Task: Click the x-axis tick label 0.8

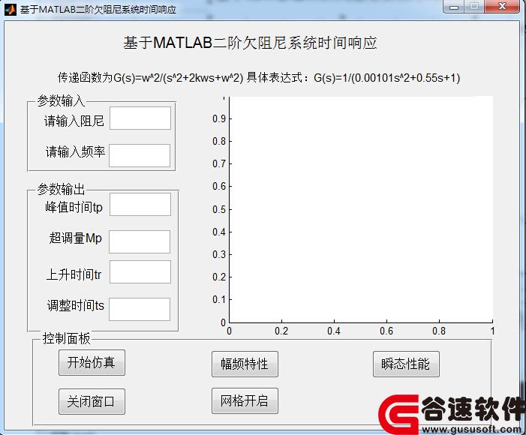Action: point(439,331)
